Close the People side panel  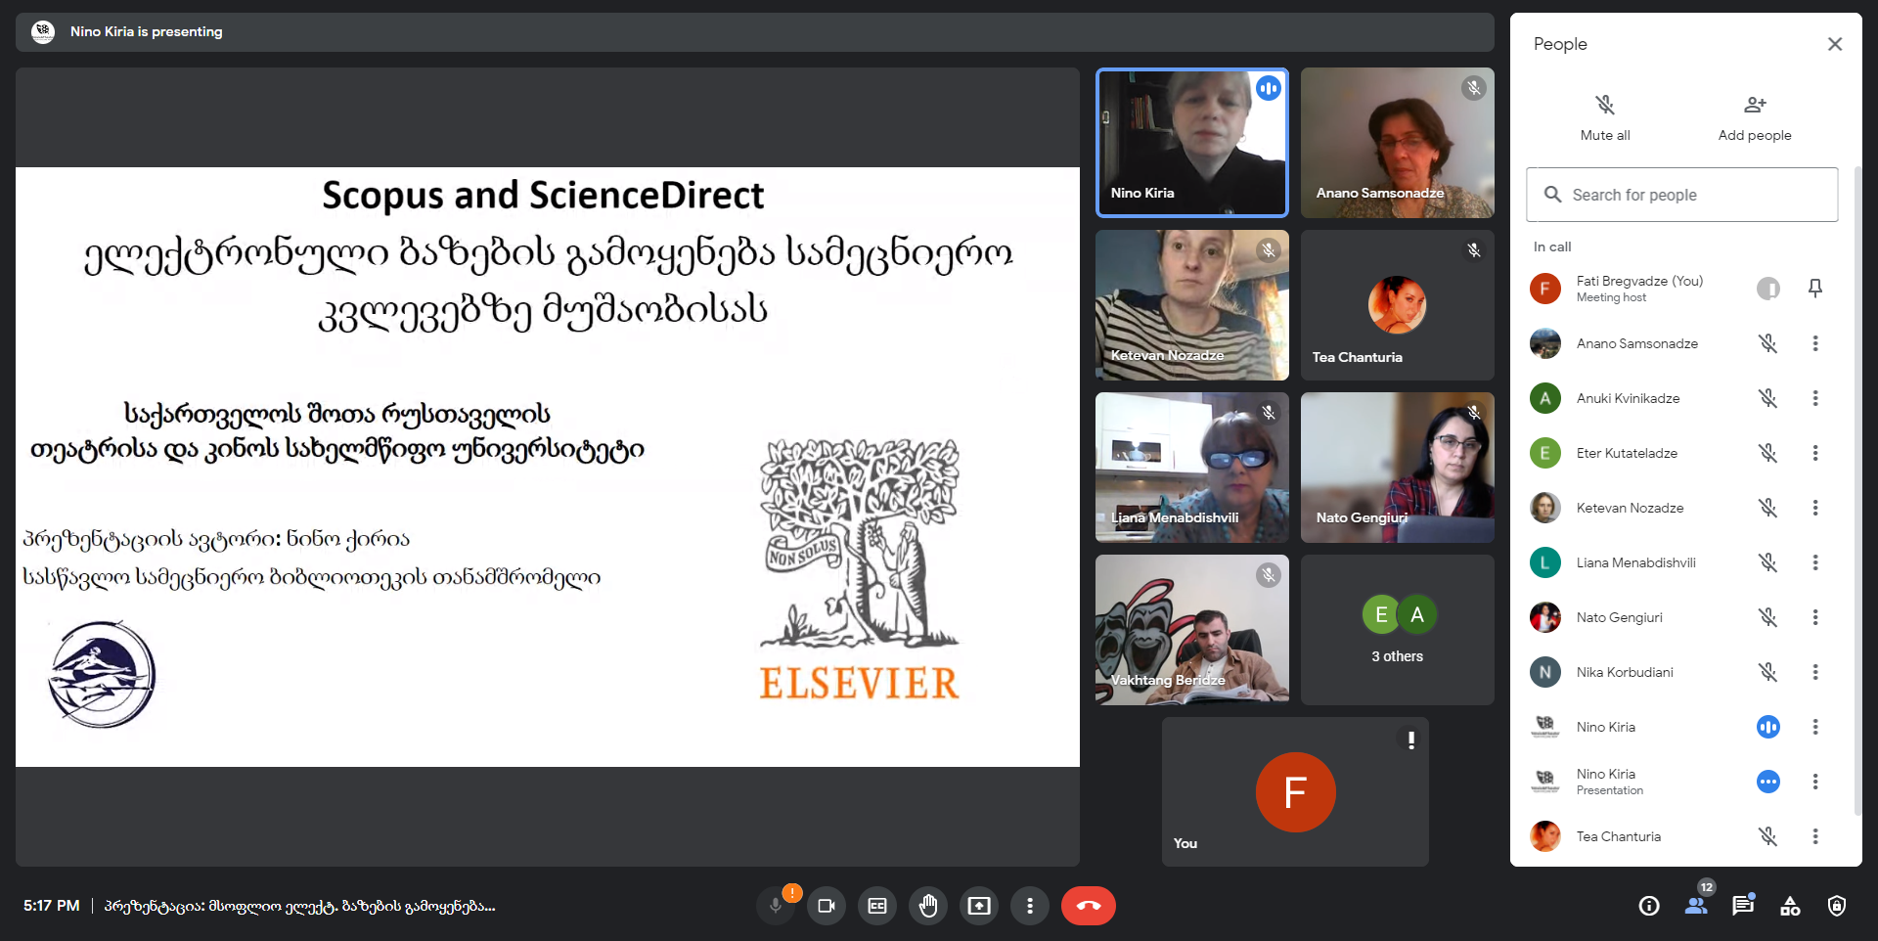pos(1835,44)
